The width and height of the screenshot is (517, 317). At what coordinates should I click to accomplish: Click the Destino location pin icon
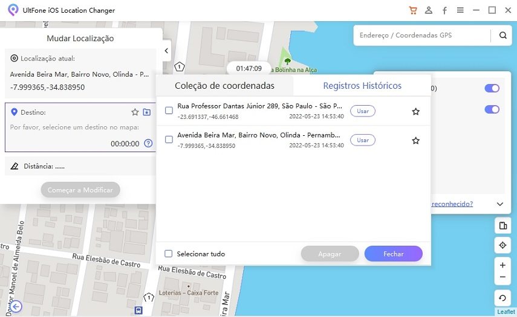tap(14, 112)
